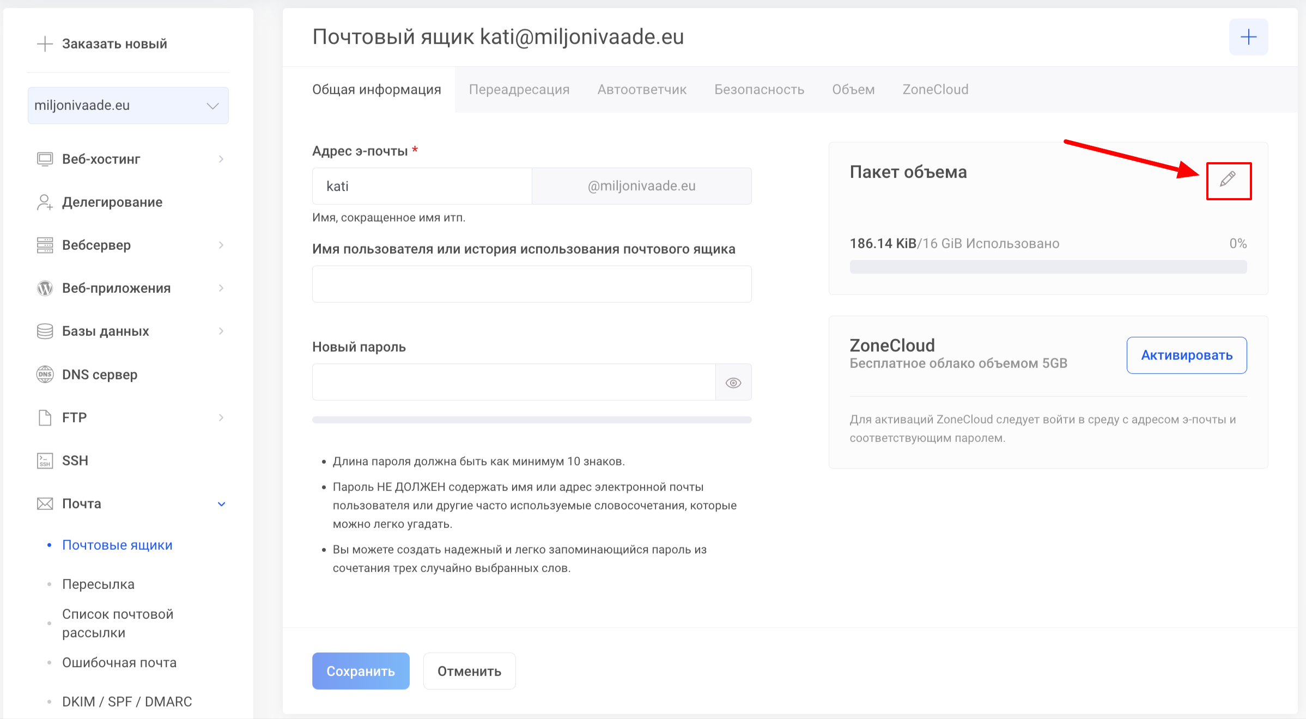Click the Базы данных database icon
This screenshot has width=1306, height=719.
(x=45, y=331)
